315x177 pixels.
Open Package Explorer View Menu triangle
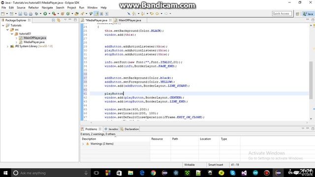click(x=65, y=20)
